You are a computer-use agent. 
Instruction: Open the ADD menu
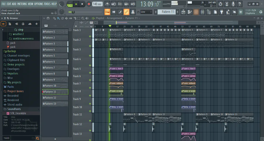[x=14, y=4]
